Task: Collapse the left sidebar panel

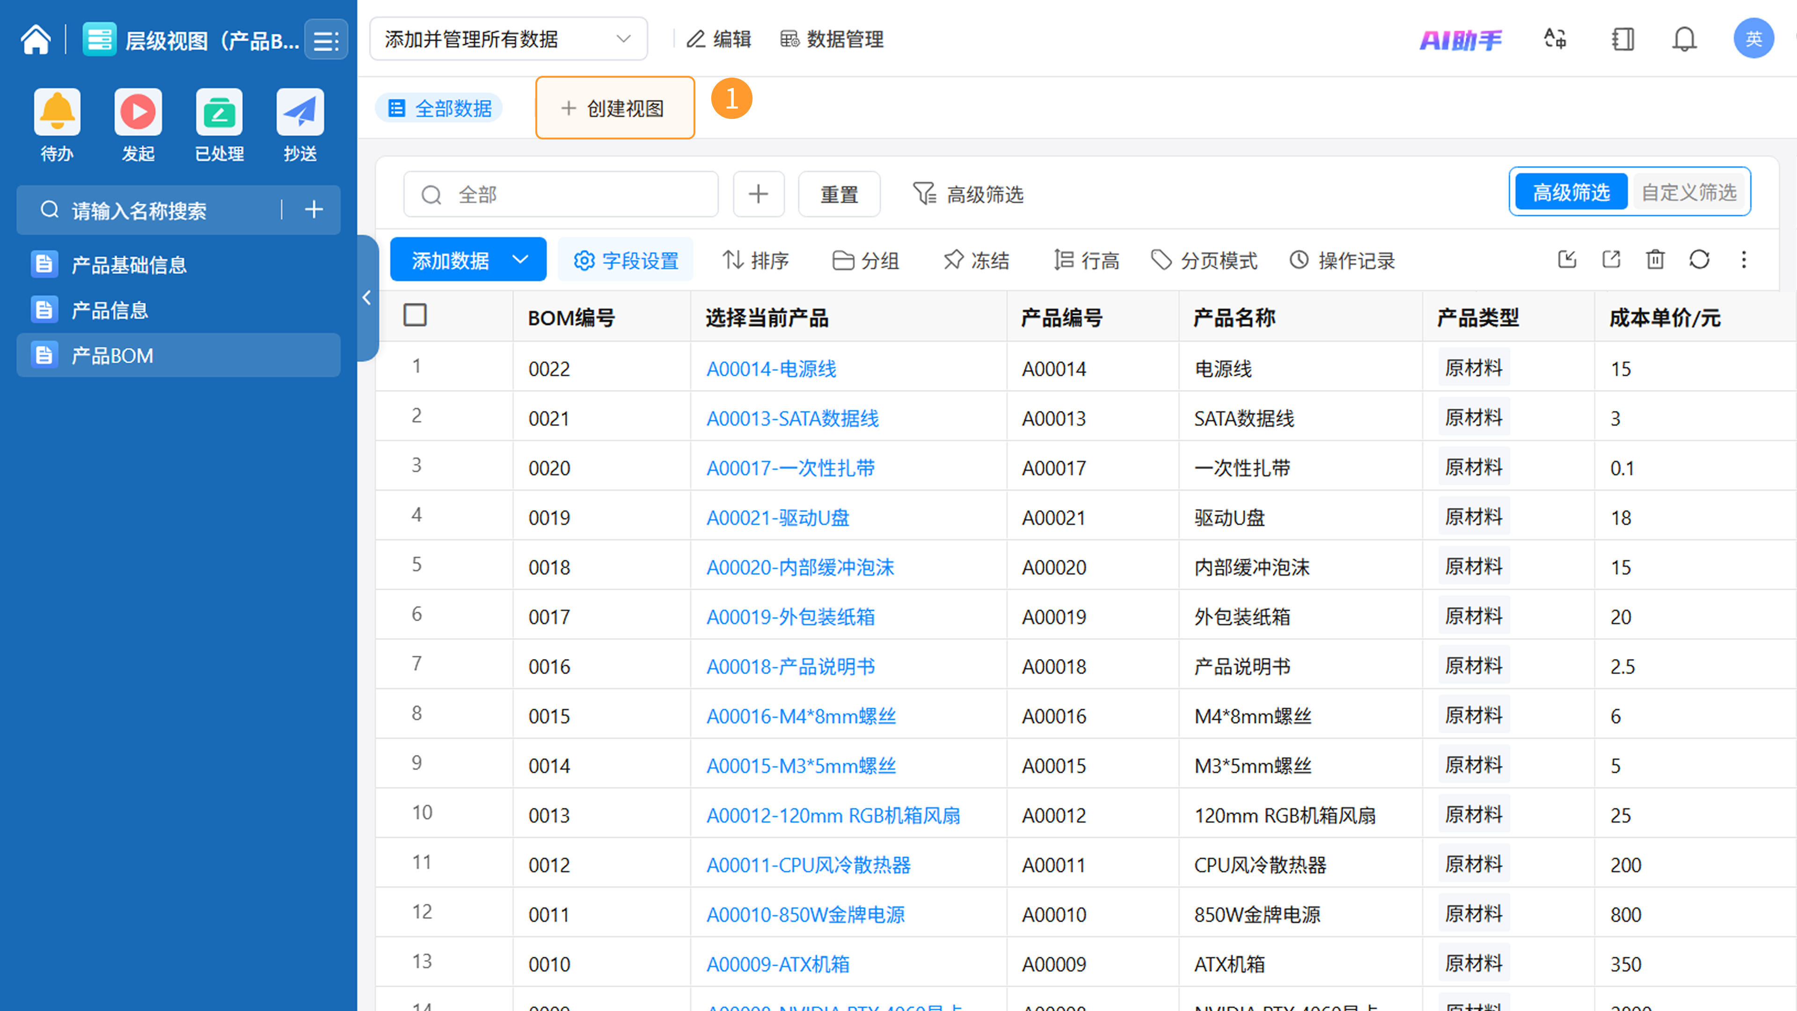Action: point(366,298)
